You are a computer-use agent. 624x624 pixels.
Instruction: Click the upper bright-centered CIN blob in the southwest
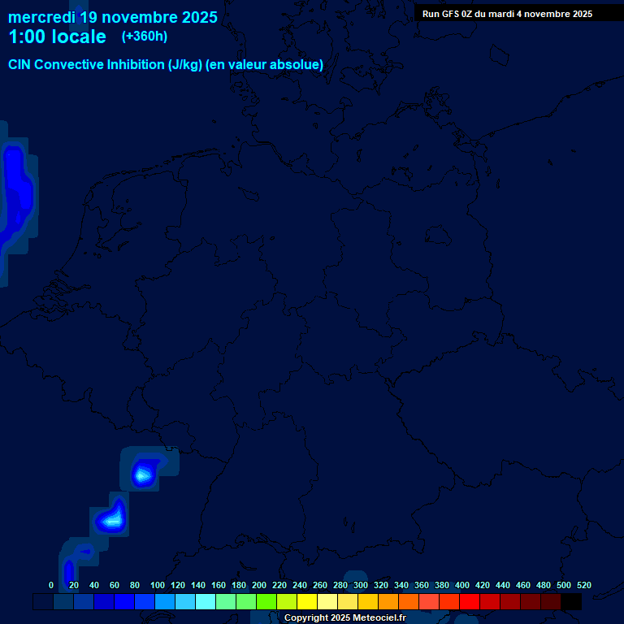(x=144, y=473)
